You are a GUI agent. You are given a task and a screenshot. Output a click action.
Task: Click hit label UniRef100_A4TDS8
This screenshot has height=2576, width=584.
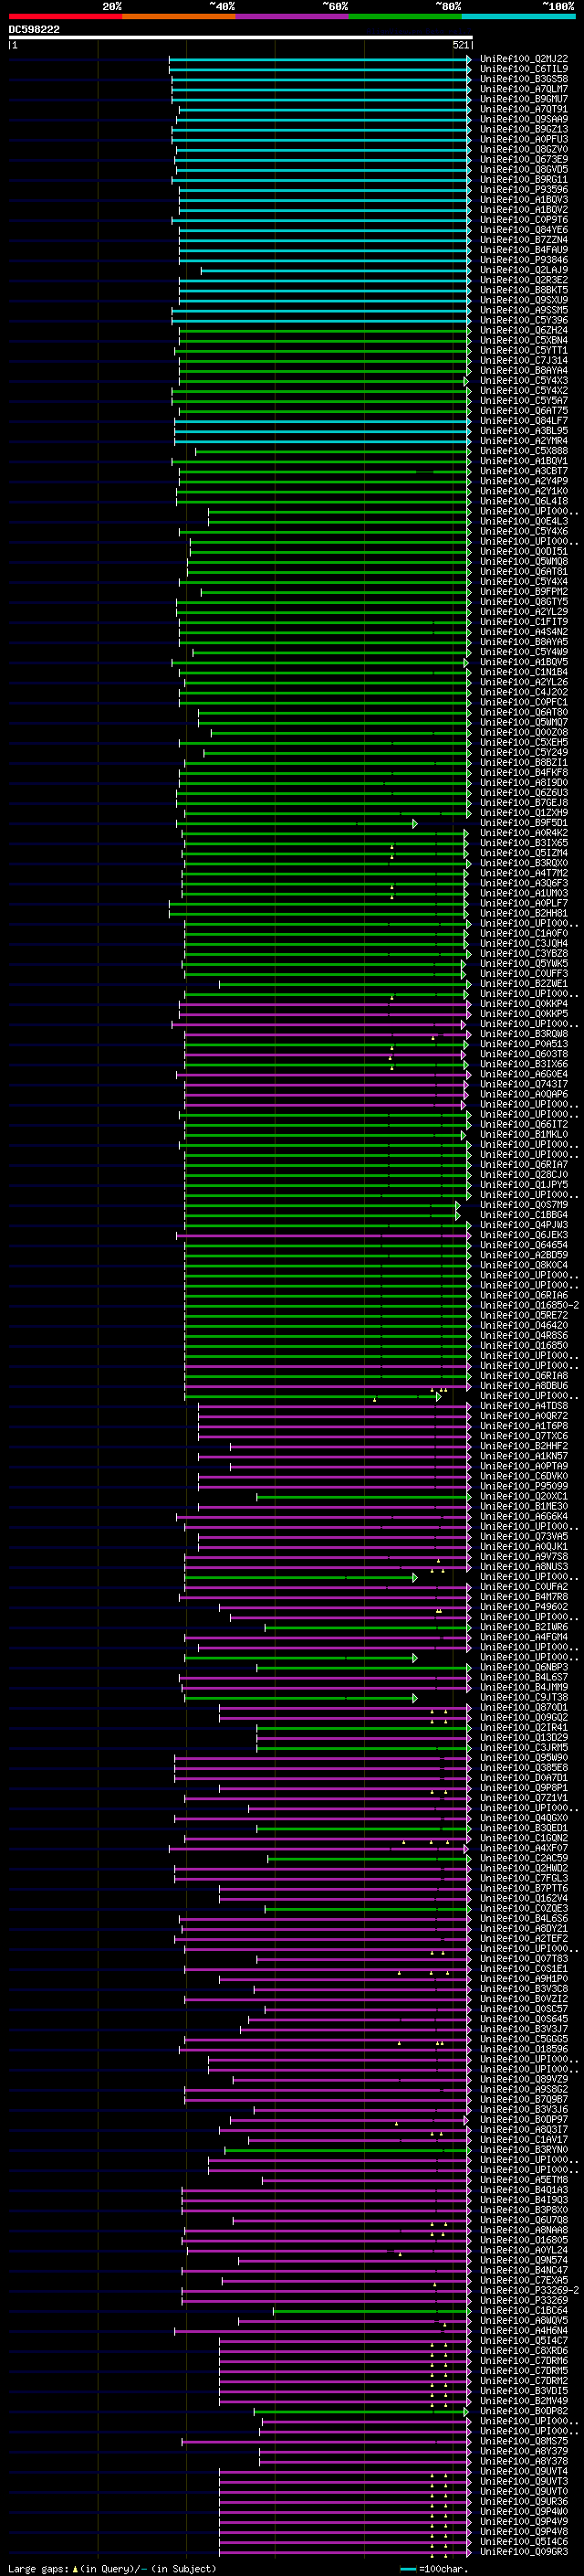524,1406
